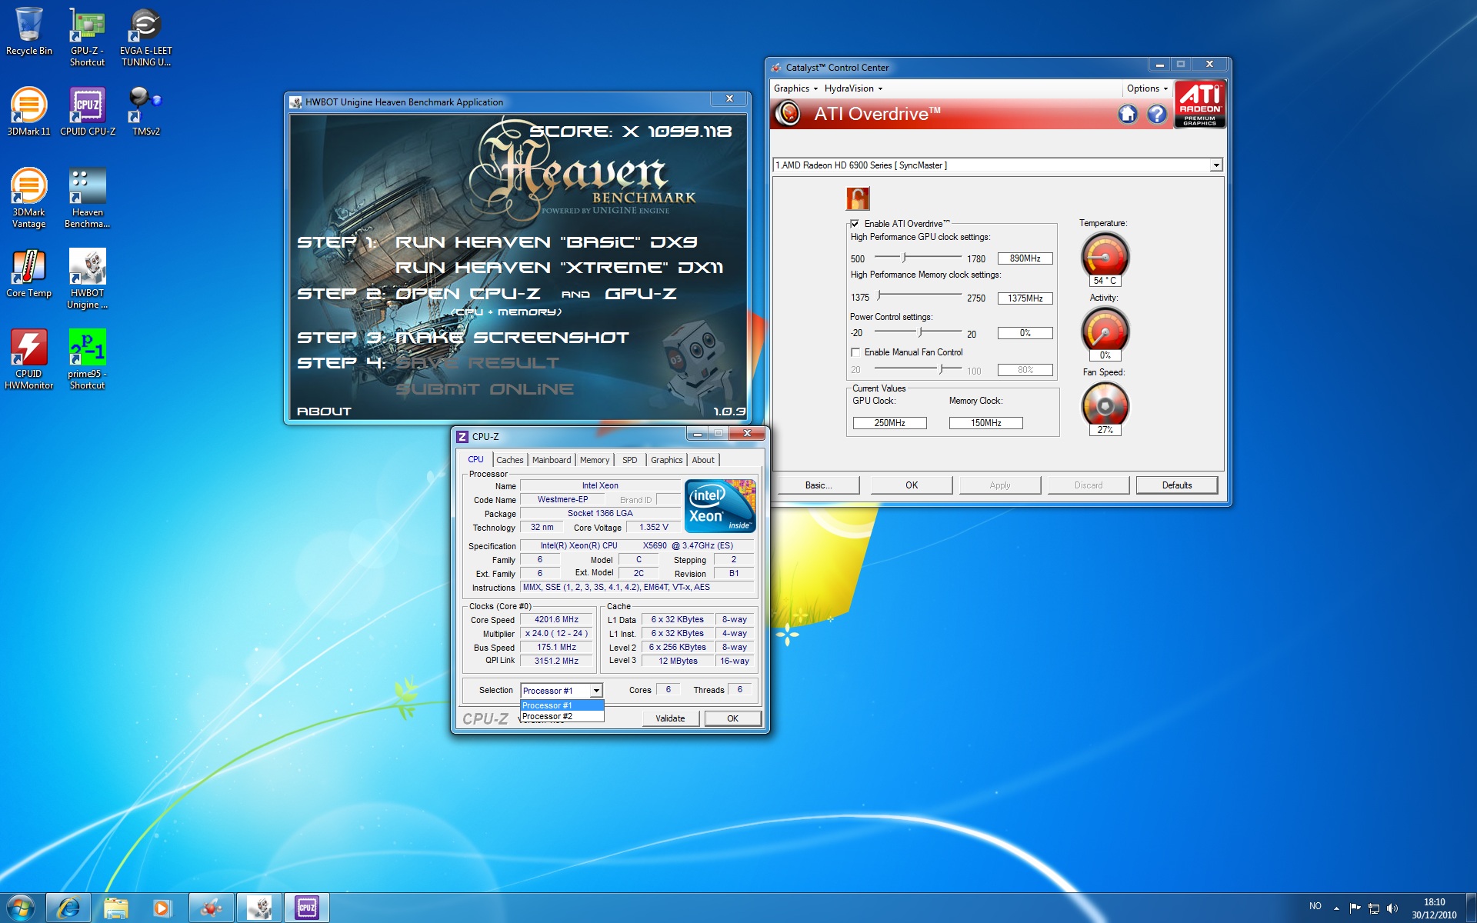This screenshot has height=923, width=1477.
Task: Click the Catalyst help question mark icon
Action: coord(1156,115)
